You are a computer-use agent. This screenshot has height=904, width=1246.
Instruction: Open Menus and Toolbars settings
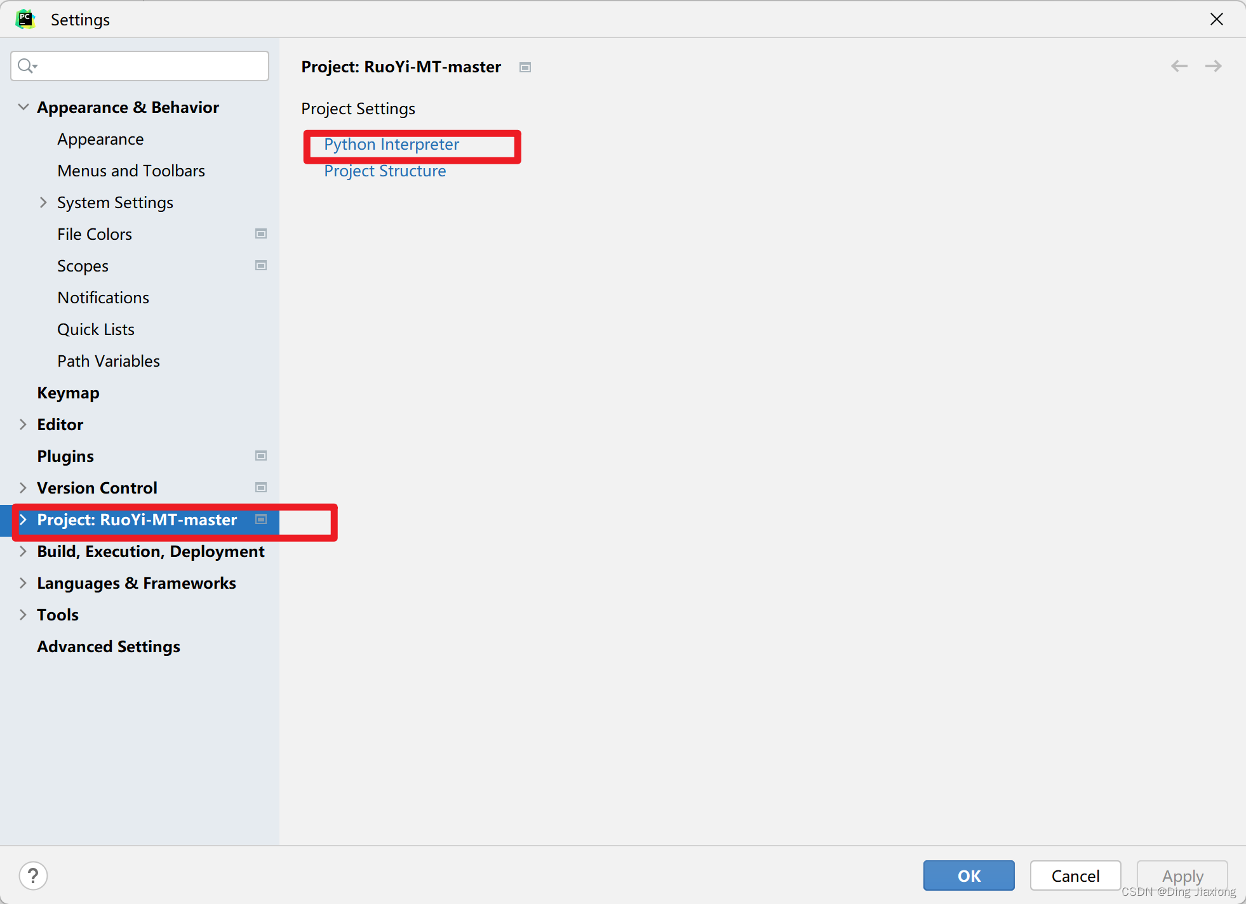coord(131,171)
